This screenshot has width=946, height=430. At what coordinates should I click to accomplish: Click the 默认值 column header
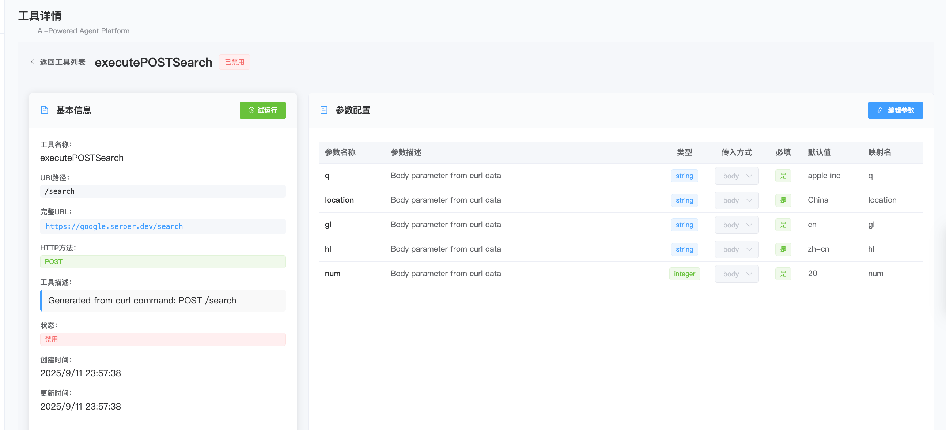[819, 152]
